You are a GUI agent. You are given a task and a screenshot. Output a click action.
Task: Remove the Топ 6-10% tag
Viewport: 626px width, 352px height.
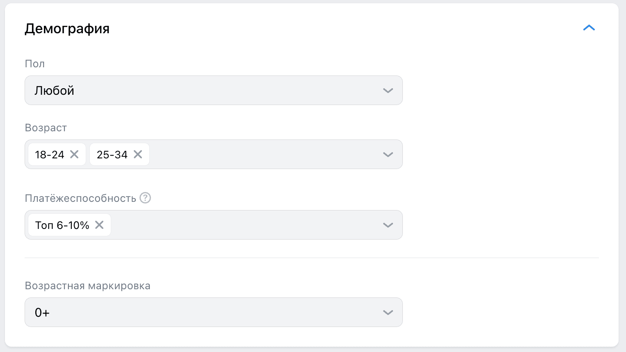click(x=99, y=225)
